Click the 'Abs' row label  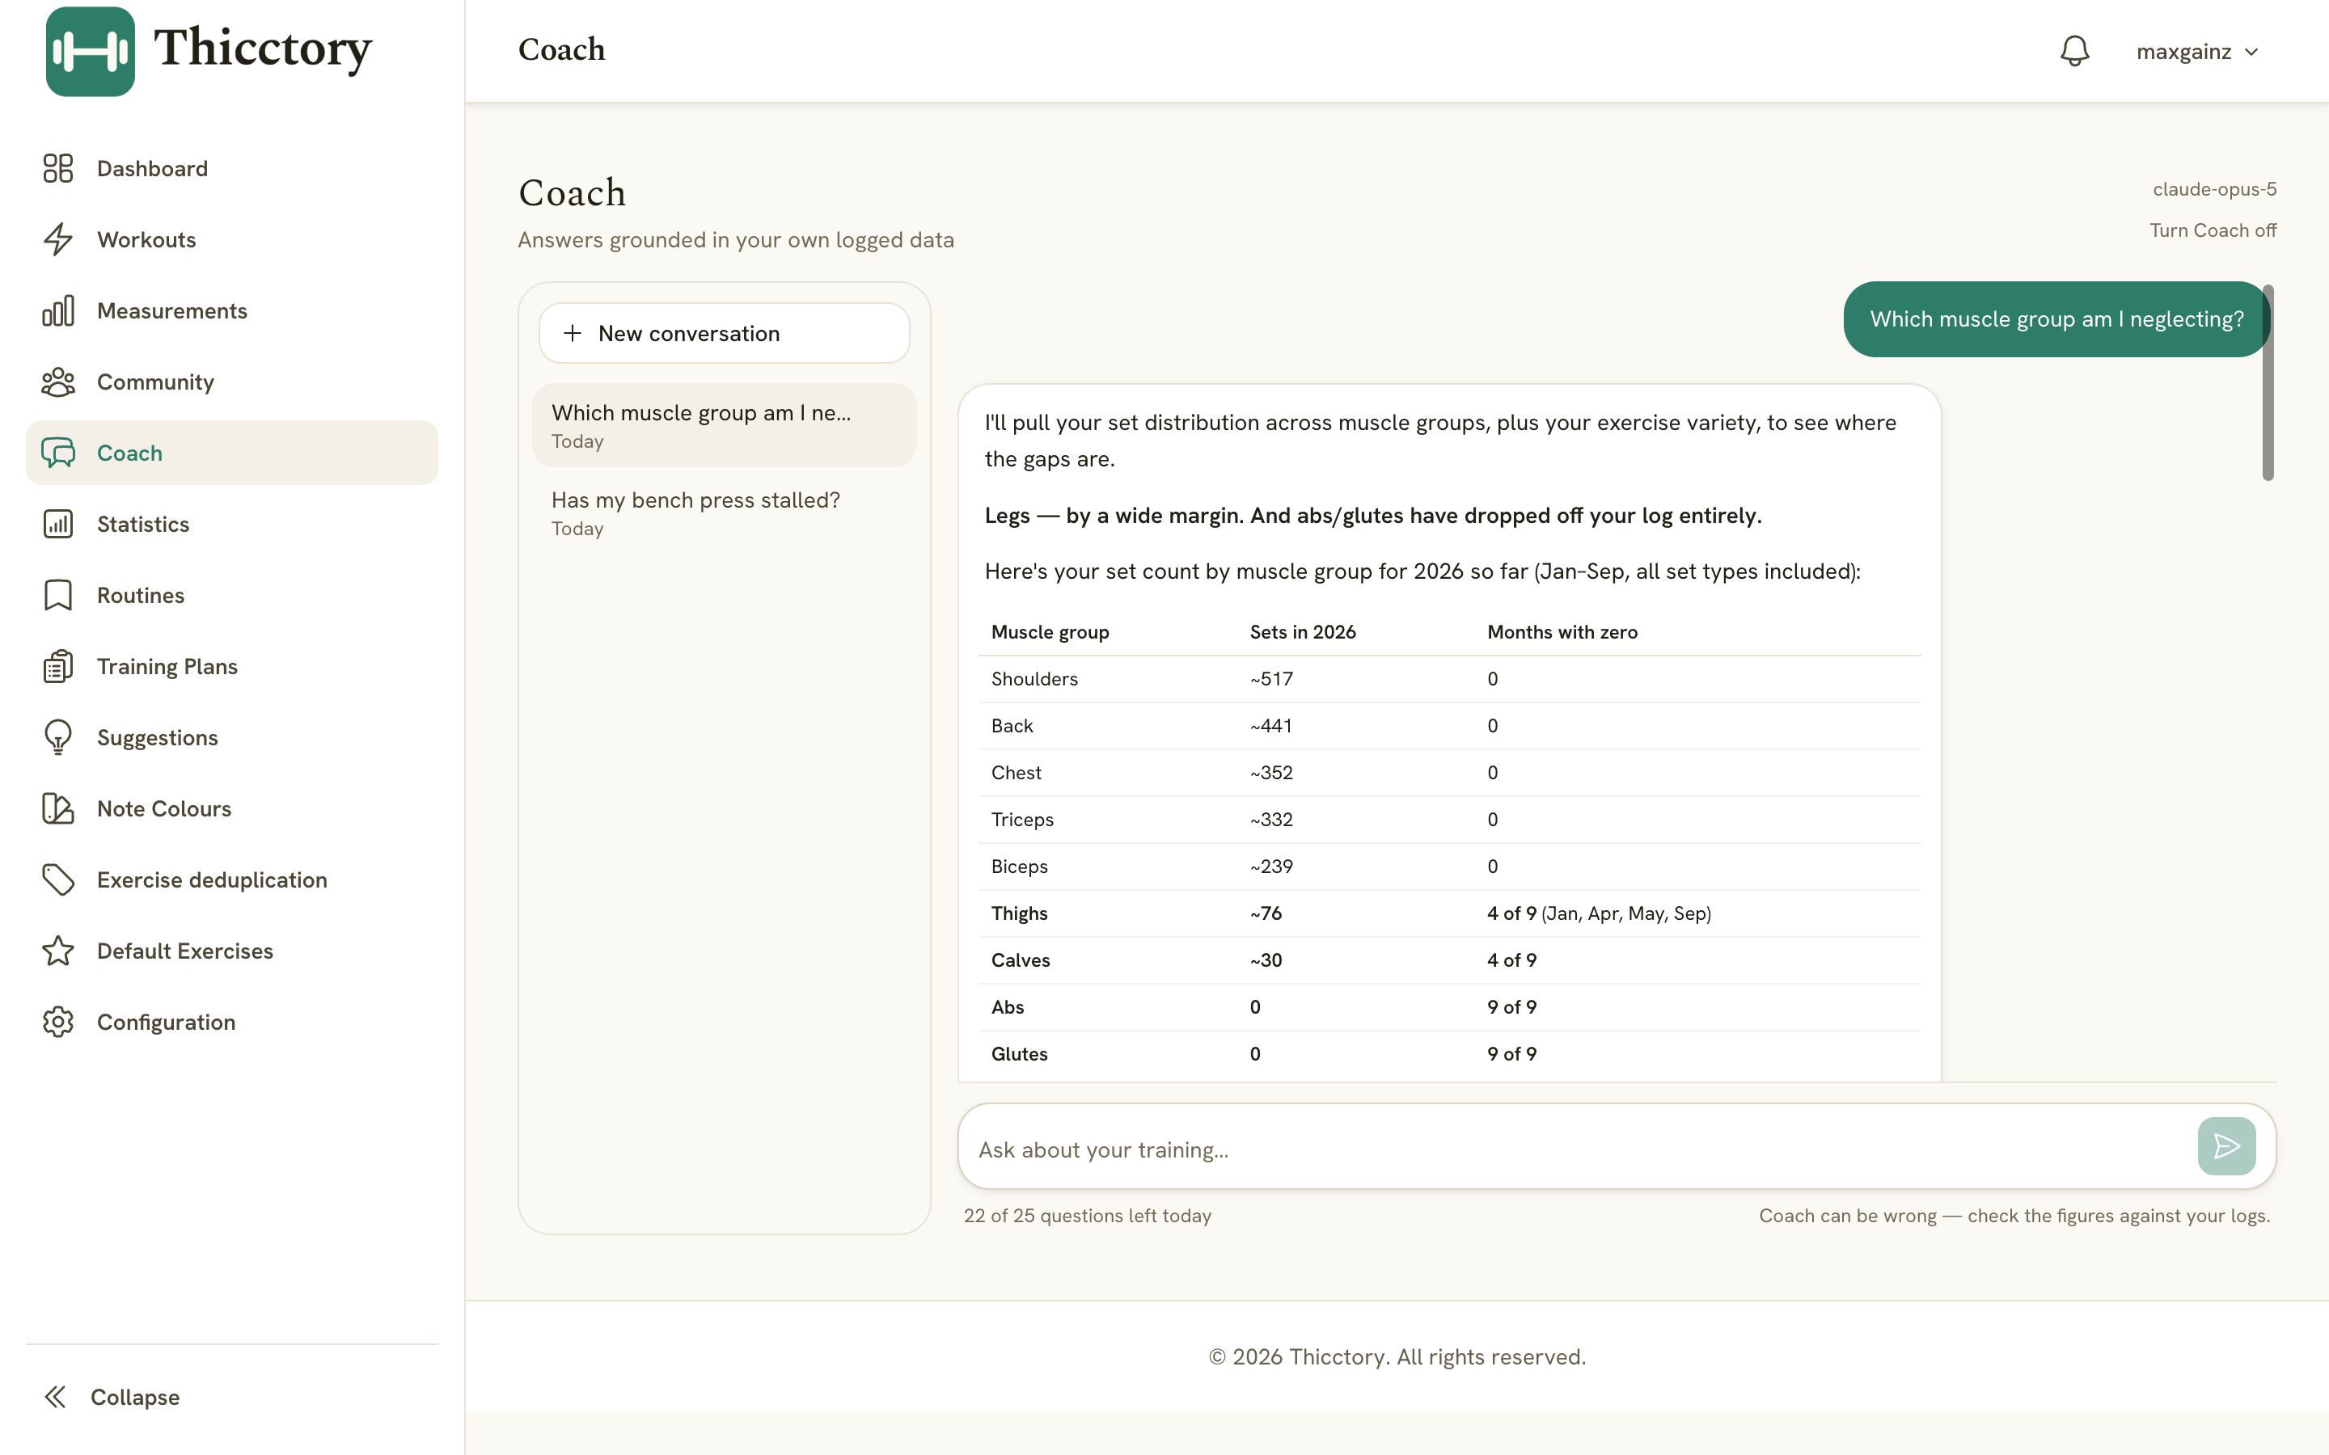coord(1008,1007)
